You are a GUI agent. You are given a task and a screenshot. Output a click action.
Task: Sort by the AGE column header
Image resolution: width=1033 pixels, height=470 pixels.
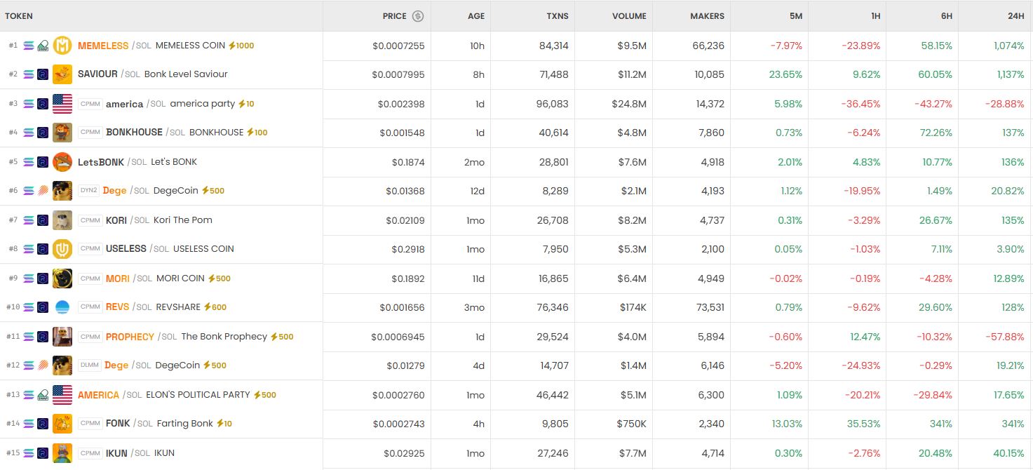476,16
